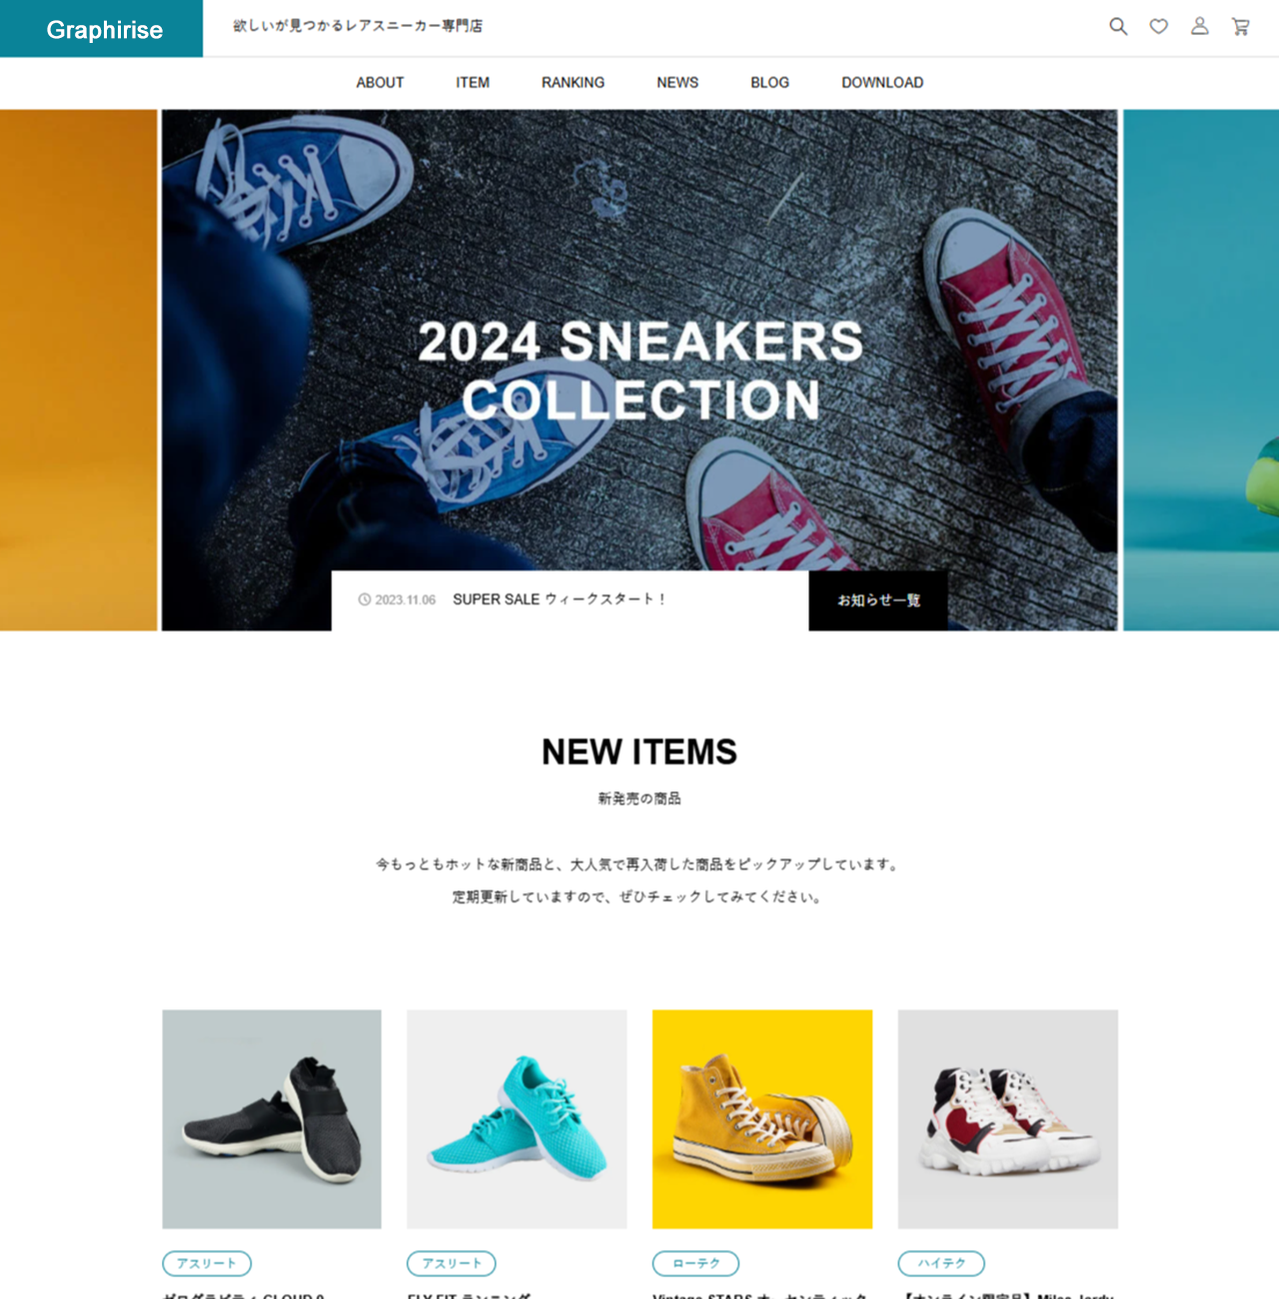Viewport: 1279px width, 1299px height.
Task: Open the ABOUT menu item
Action: pos(380,83)
